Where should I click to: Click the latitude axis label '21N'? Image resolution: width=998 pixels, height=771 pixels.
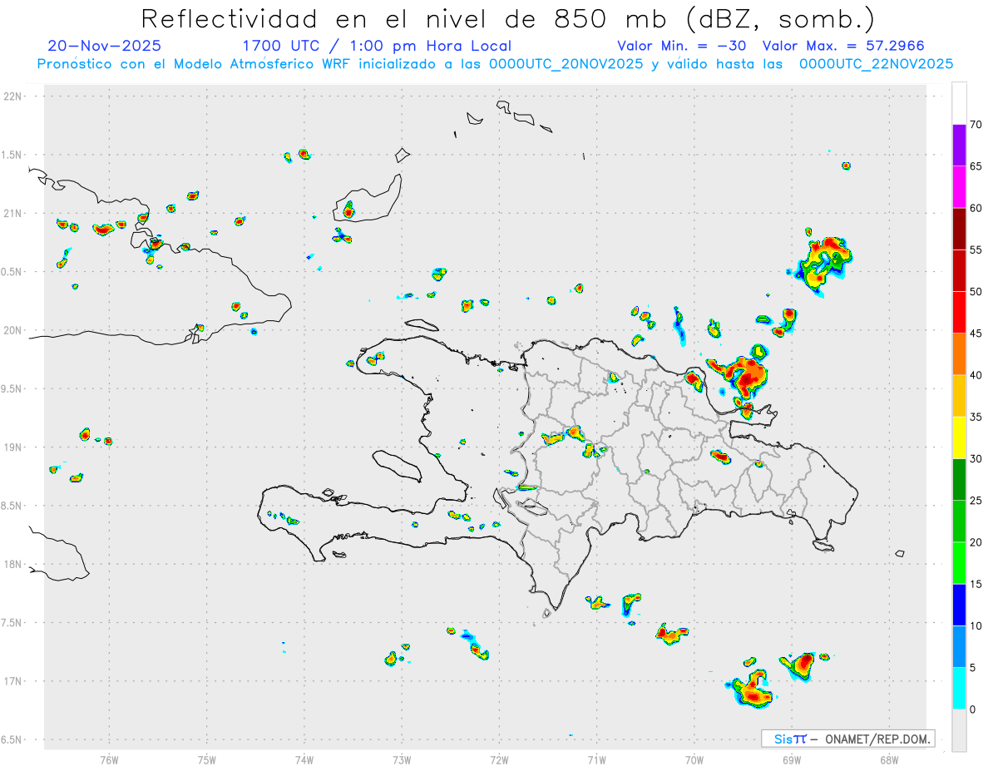point(13,213)
